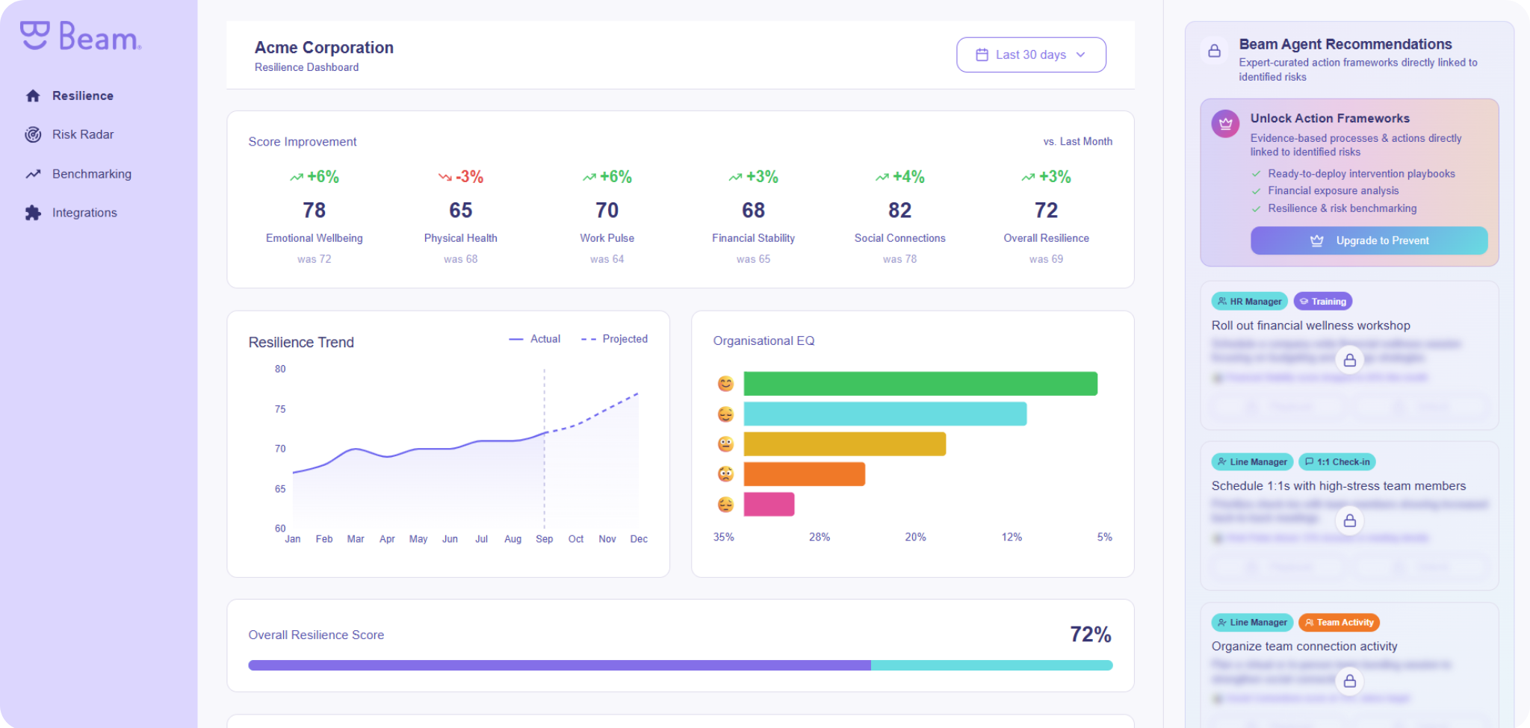
Task: Click the Work Pulse score 70
Action: 607,211
